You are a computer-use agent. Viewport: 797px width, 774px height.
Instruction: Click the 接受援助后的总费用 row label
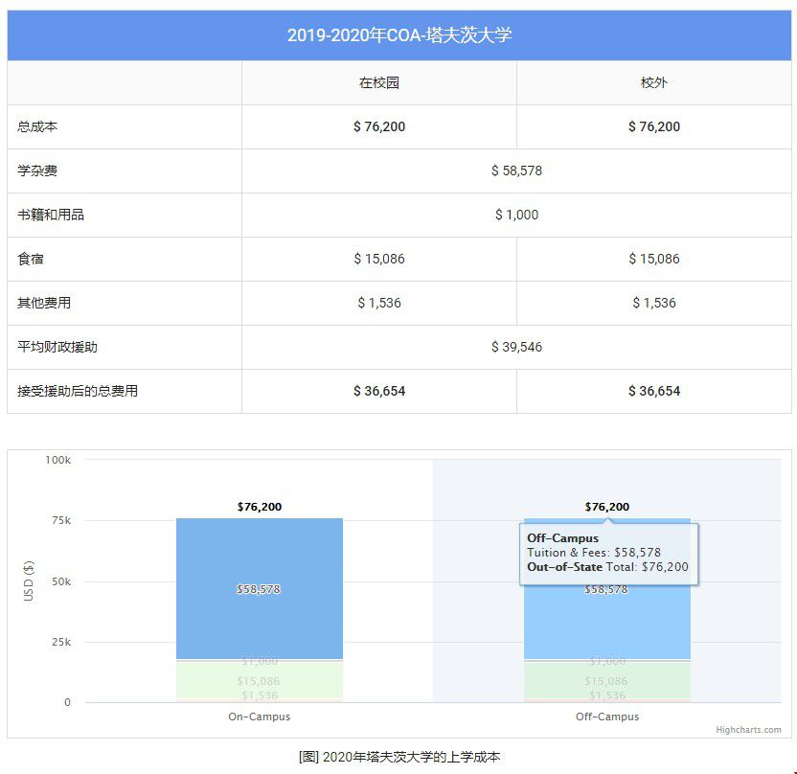pos(78,391)
